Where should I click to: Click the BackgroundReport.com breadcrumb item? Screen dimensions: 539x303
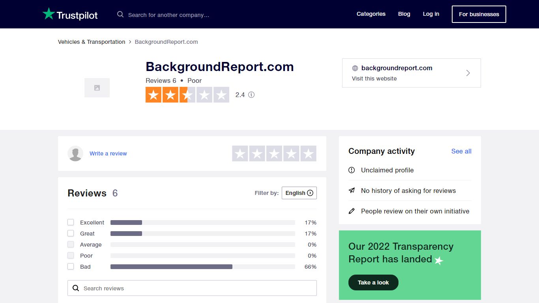167,42
